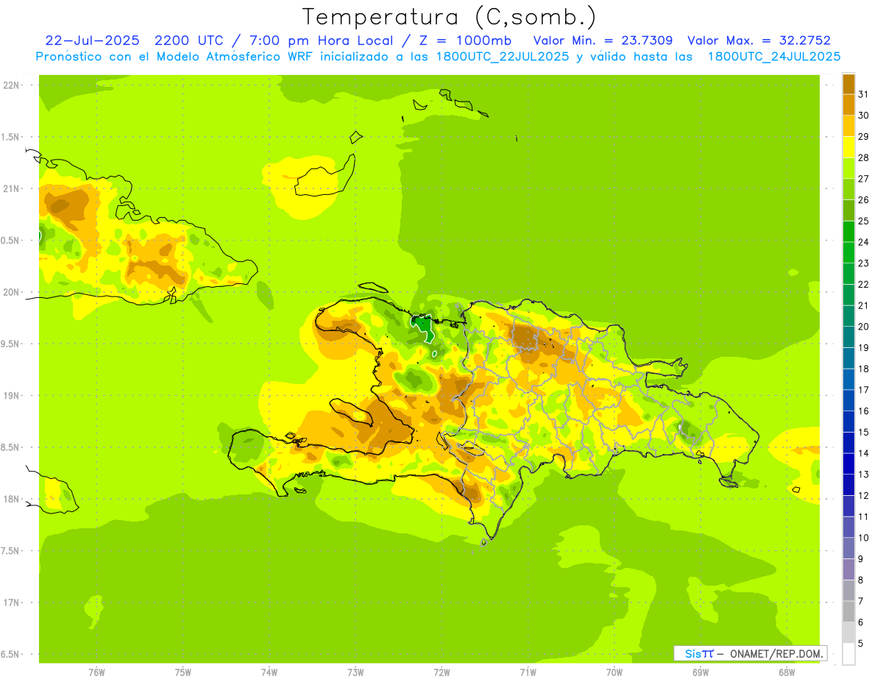Pick the purple legend swatch between 8 and 9
Screen dimensions: 883x682
[x=848, y=569]
